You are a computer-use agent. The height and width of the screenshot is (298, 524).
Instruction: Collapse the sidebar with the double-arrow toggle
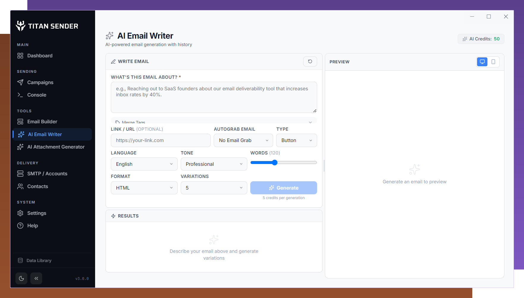click(x=36, y=278)
